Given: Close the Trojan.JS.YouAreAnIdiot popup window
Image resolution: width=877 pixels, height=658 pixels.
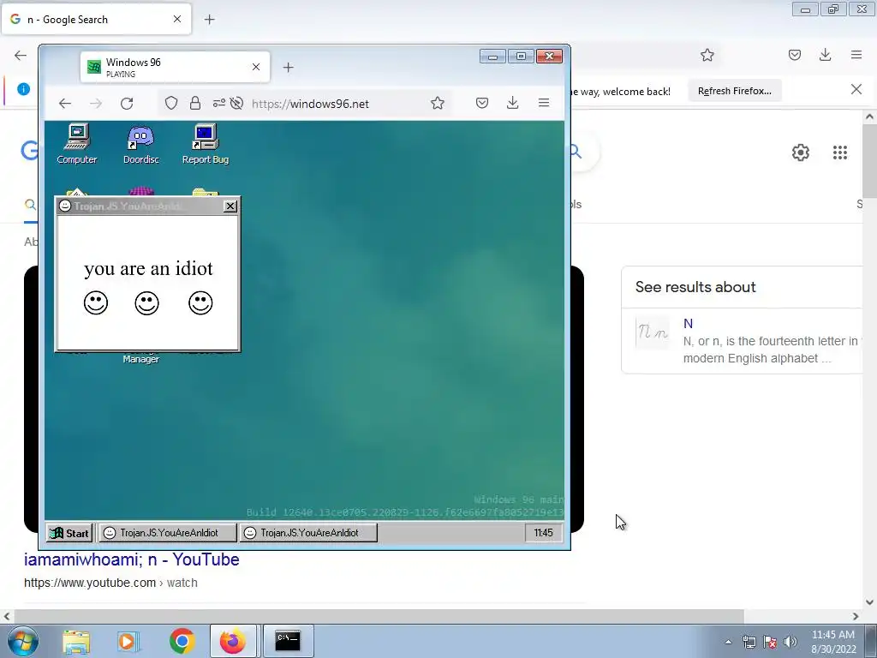Looking at the screenshot, I should point(230,206).
